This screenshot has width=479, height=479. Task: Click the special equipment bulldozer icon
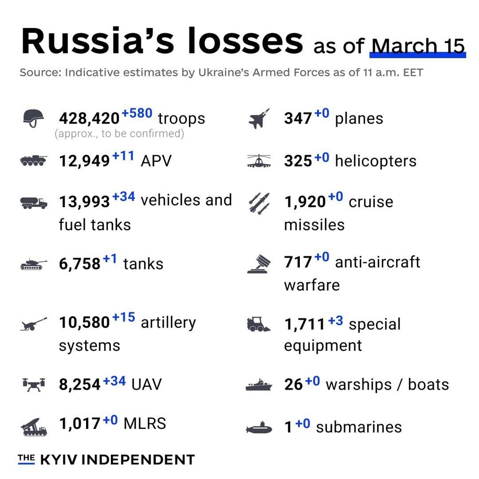coord(259,324)
